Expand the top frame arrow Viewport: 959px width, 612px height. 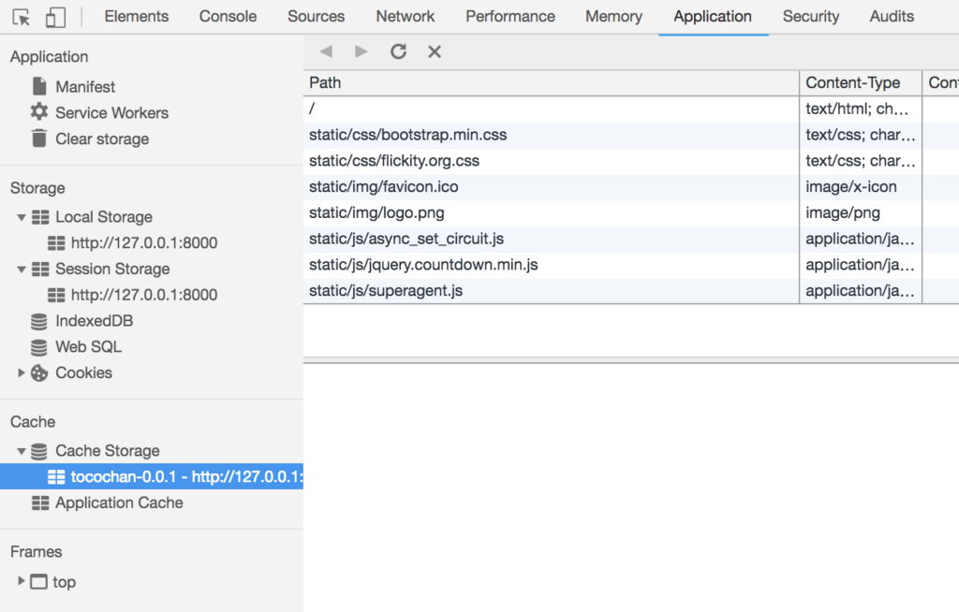21,581
